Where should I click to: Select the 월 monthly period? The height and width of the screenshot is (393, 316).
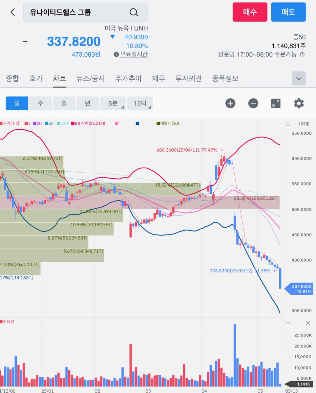coord(64,103)
